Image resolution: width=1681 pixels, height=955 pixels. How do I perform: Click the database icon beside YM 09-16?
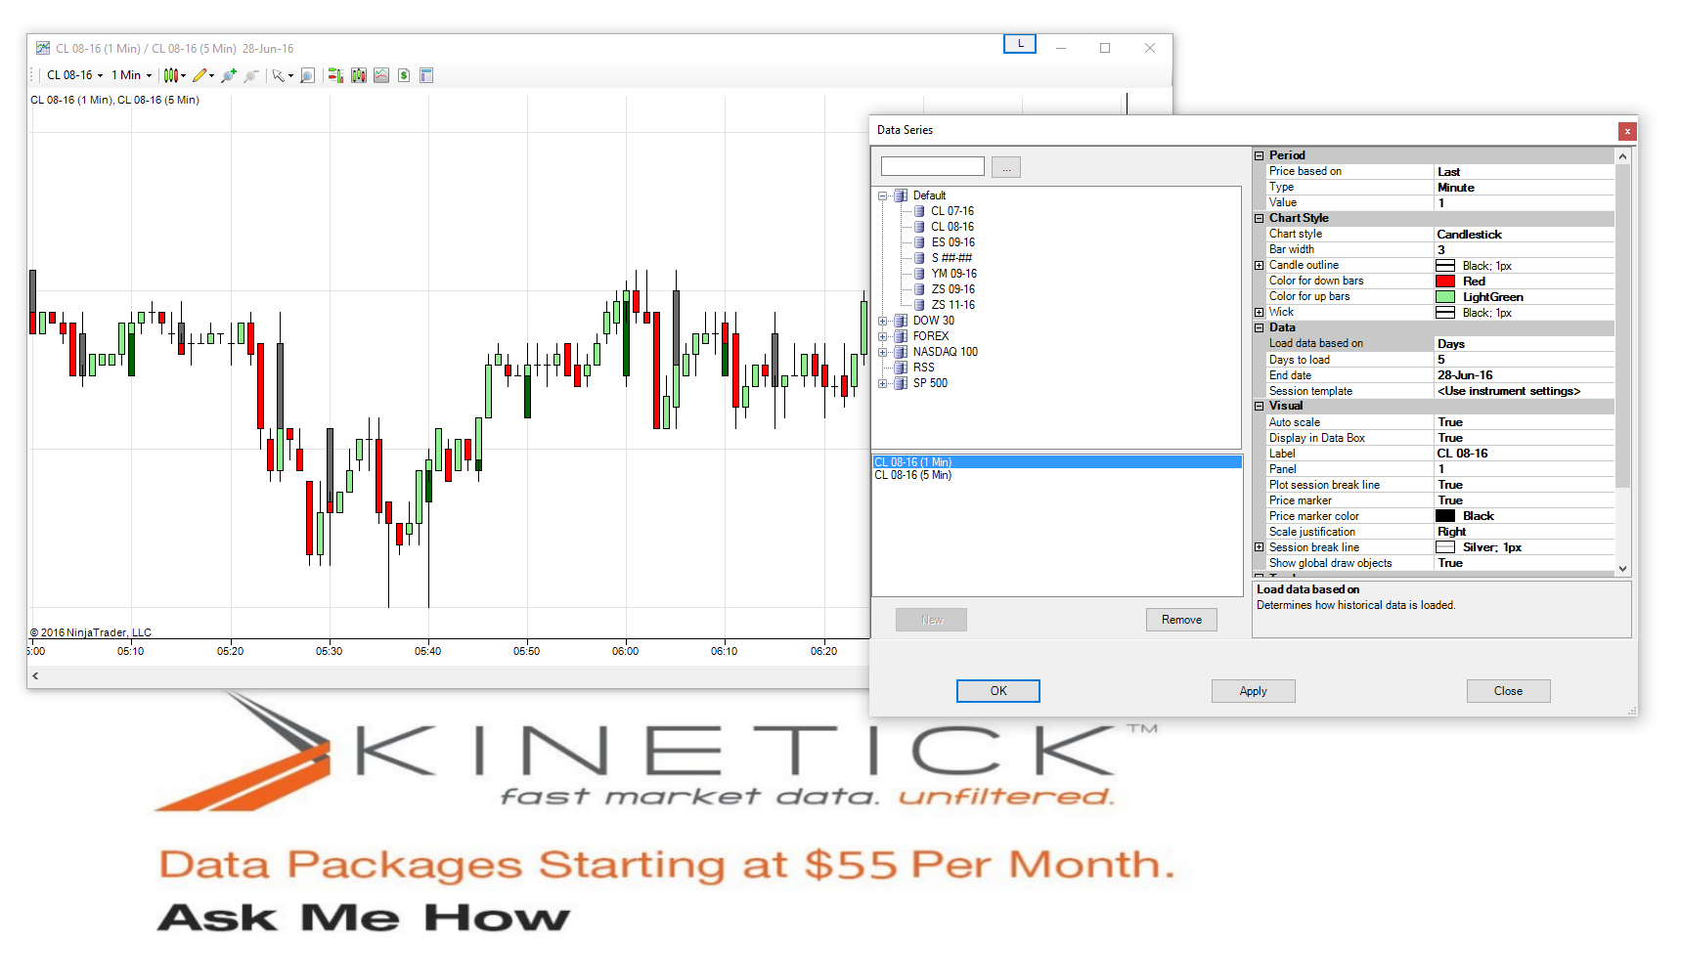[x=919, y=274]
